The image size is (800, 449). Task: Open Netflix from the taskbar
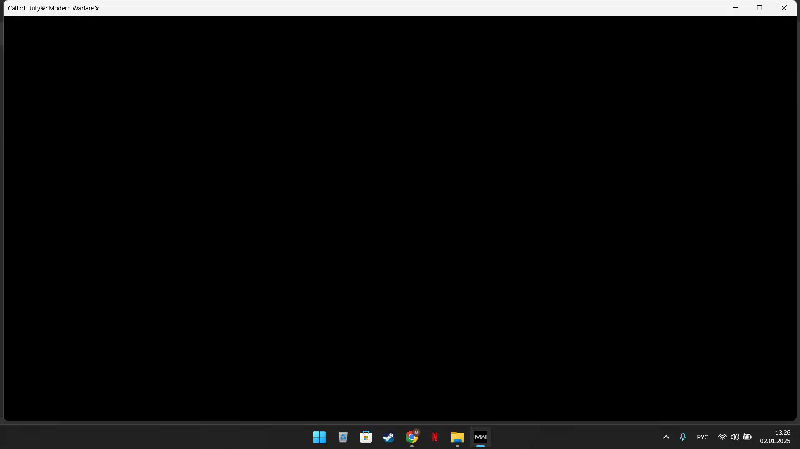(434, 437)
